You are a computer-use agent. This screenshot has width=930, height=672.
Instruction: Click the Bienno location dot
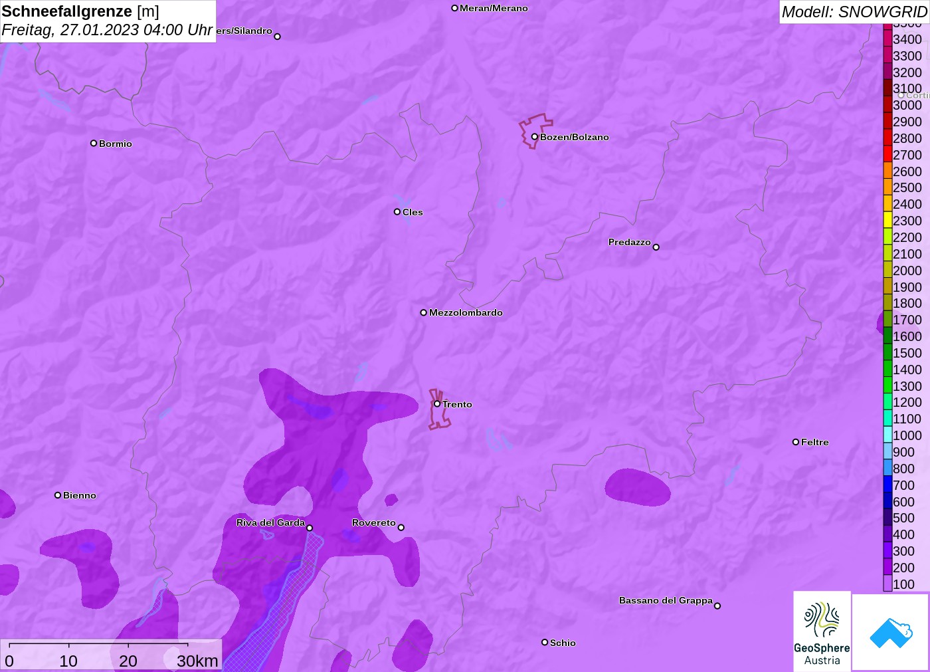tap(58, 495)
